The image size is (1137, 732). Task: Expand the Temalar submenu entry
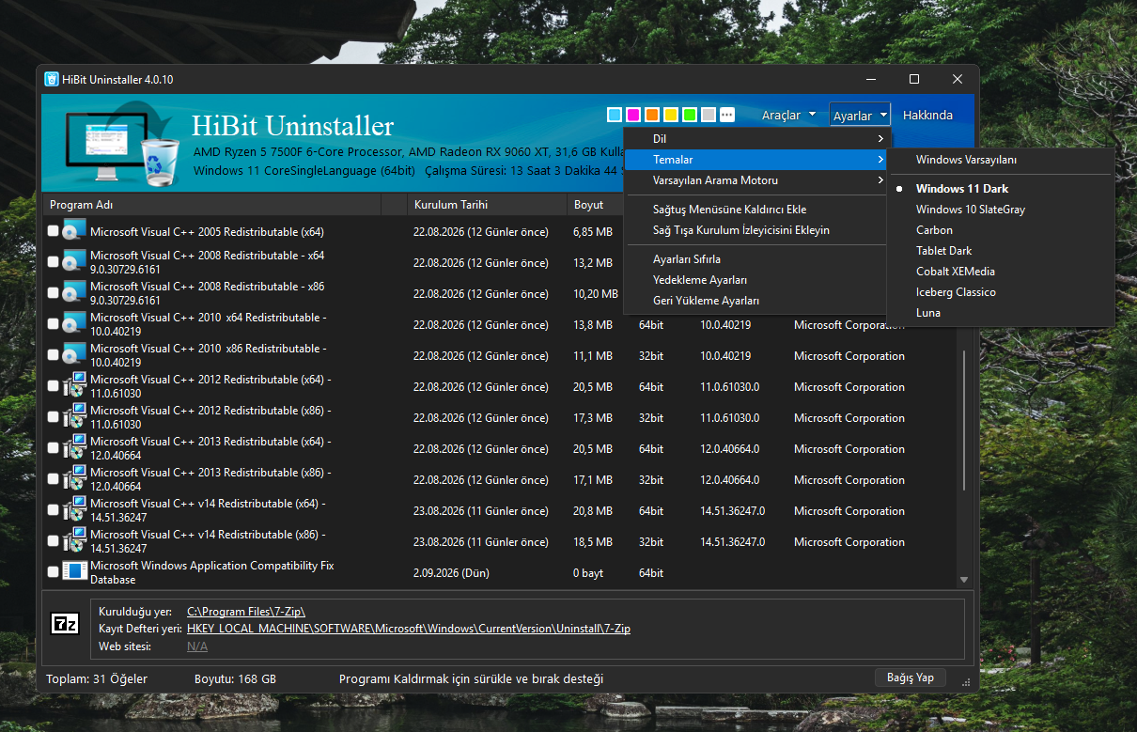(755, 160)
